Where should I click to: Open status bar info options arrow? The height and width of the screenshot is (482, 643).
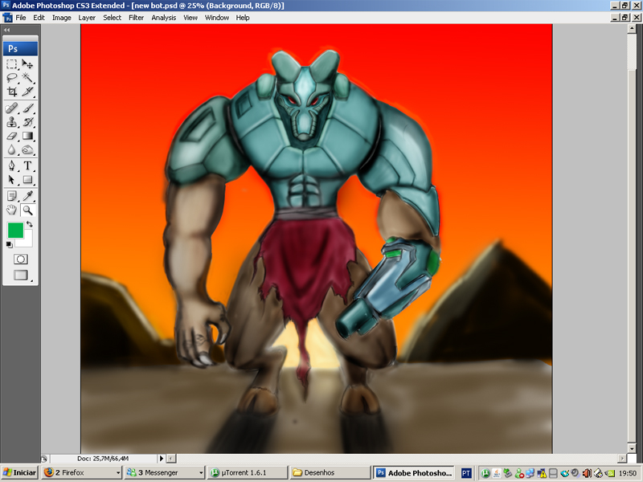[162, 458]
